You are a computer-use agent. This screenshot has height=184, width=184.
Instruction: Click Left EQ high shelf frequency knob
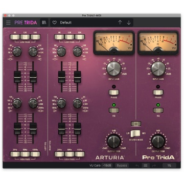(x=33, y=52)
